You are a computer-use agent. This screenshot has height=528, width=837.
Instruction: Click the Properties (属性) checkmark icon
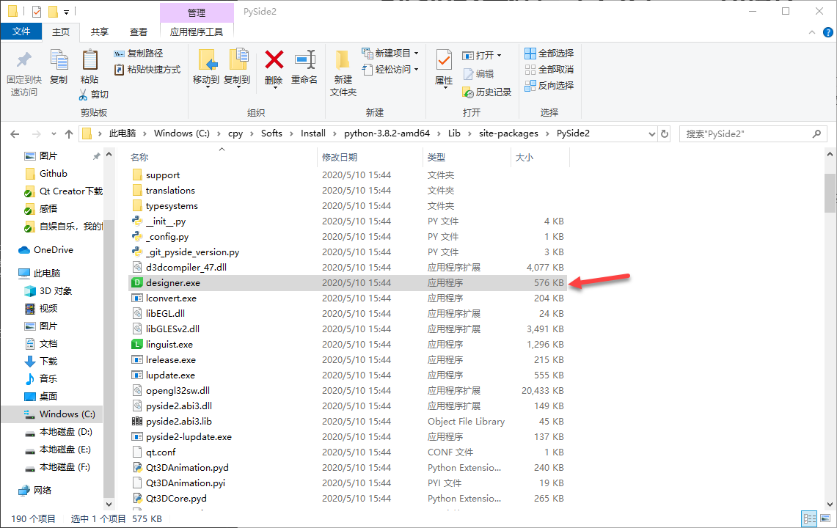tap(444, 60)
